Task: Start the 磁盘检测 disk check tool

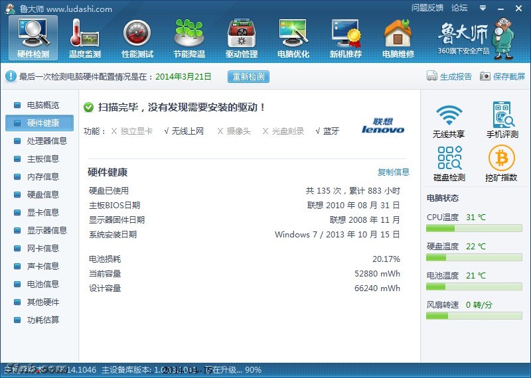Action: pyautogui.click(x=449, y=163)
